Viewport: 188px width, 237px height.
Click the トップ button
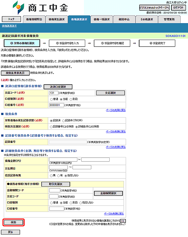pos(11,19)
